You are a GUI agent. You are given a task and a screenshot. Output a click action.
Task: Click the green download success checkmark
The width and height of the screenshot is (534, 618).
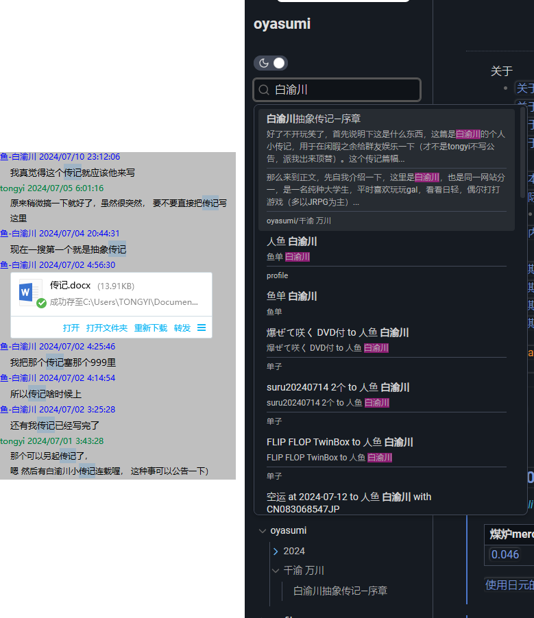click(x=41, y=303)
